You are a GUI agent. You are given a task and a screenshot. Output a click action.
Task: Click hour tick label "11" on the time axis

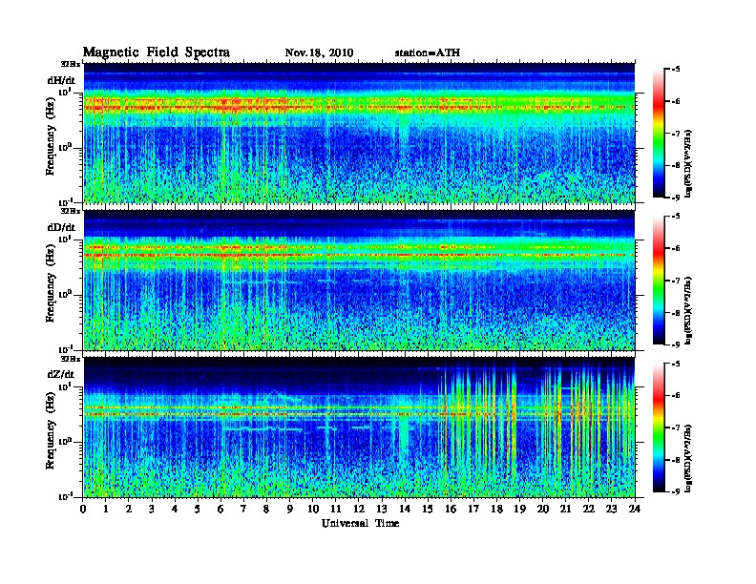pyautogui.click(x=336, y=509)
